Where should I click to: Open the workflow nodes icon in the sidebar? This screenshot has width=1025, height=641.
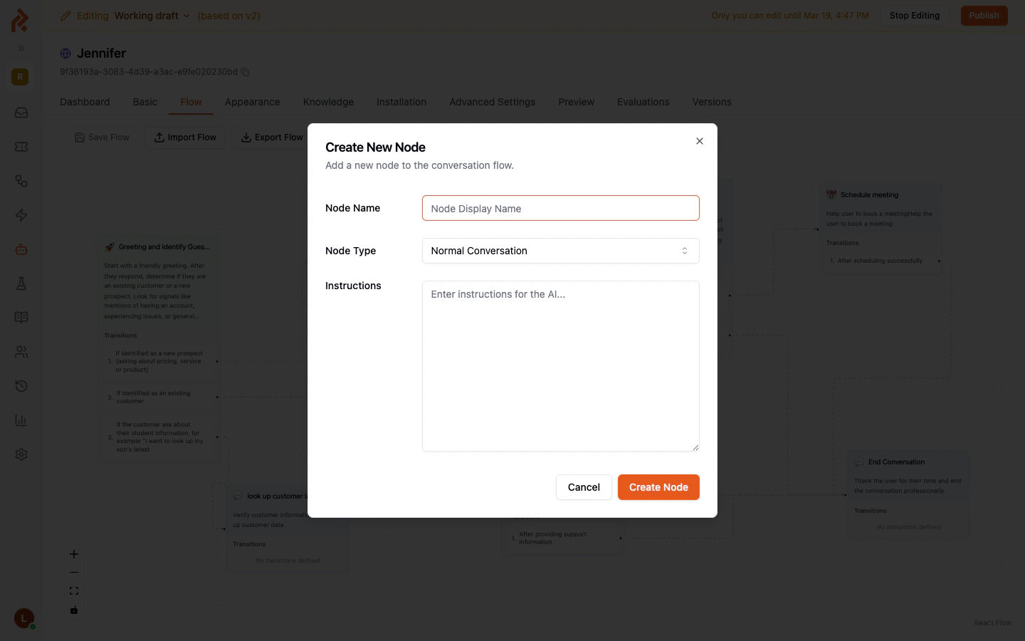[x=21, y=181]
